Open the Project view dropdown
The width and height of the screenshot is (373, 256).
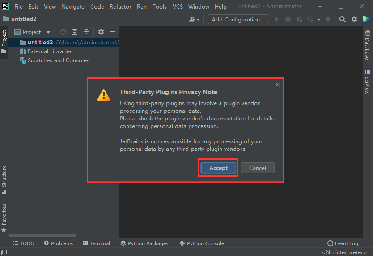coord(32,32)
